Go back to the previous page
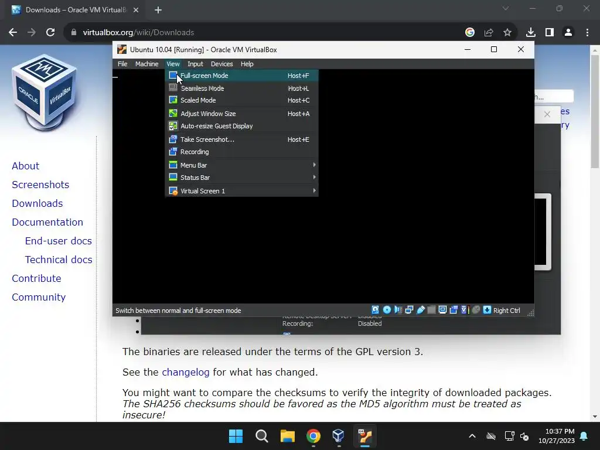 point(13,33)
